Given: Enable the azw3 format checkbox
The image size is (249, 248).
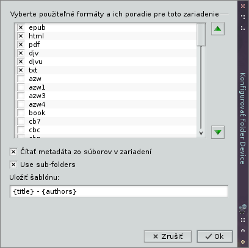Looking at the screenshot, I should [x=21, y=96].
